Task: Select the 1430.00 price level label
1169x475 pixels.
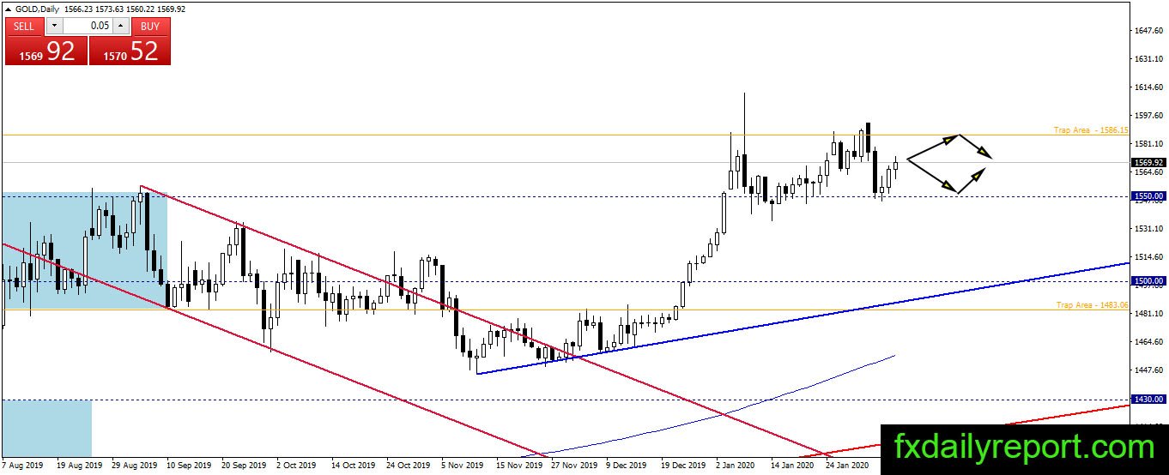Action: pos(1148,400)
